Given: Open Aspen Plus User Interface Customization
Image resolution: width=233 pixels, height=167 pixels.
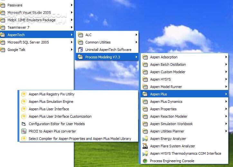Looking at the screenshot, I should [x=60, y=116].
